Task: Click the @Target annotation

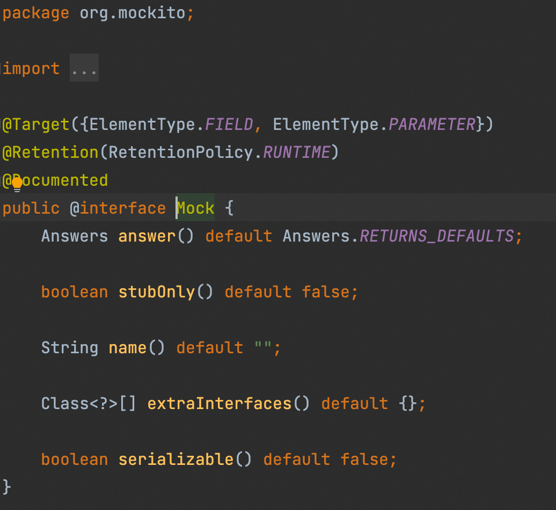Action: [x=35, y=125]
